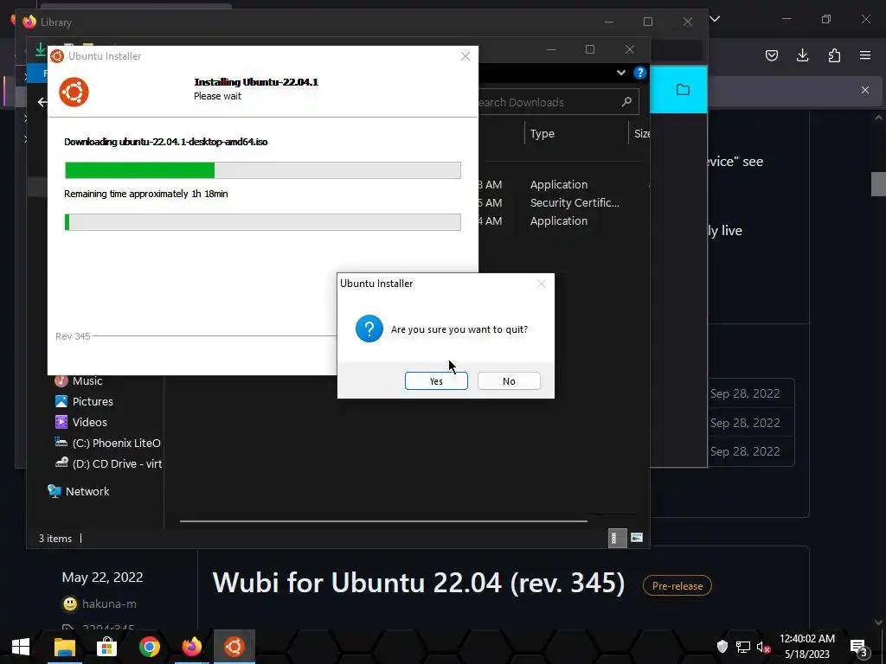
Task: Open the Firefox hamburger menu
Action: point(865,55)
